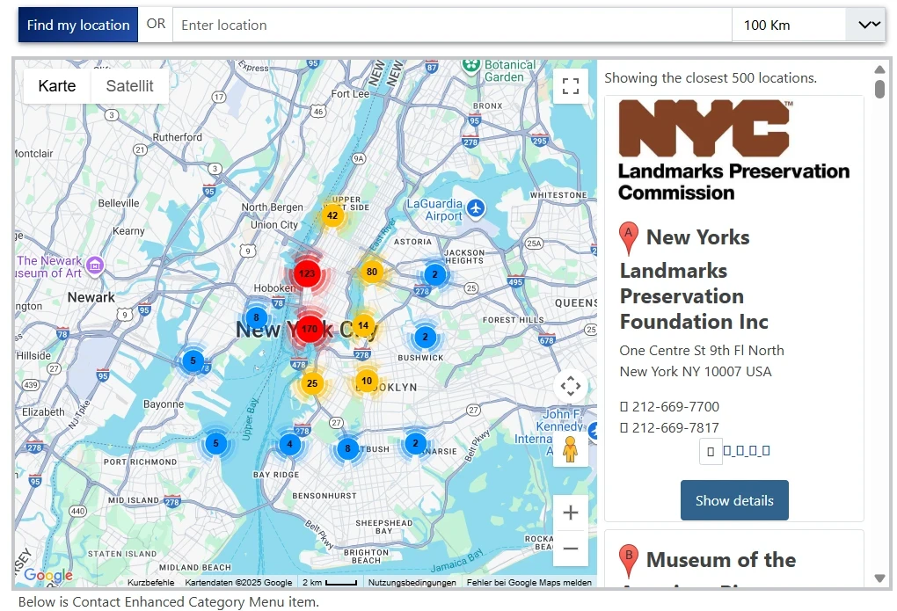Click the pan arrows control on the map

570,385
